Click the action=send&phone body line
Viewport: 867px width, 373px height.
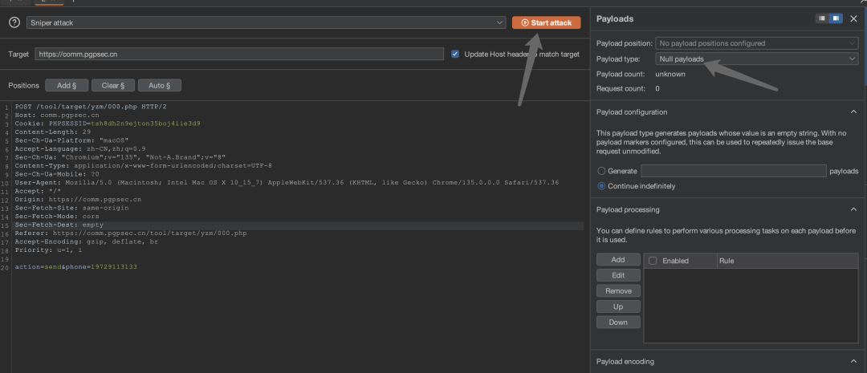click(x=75, y=267)
